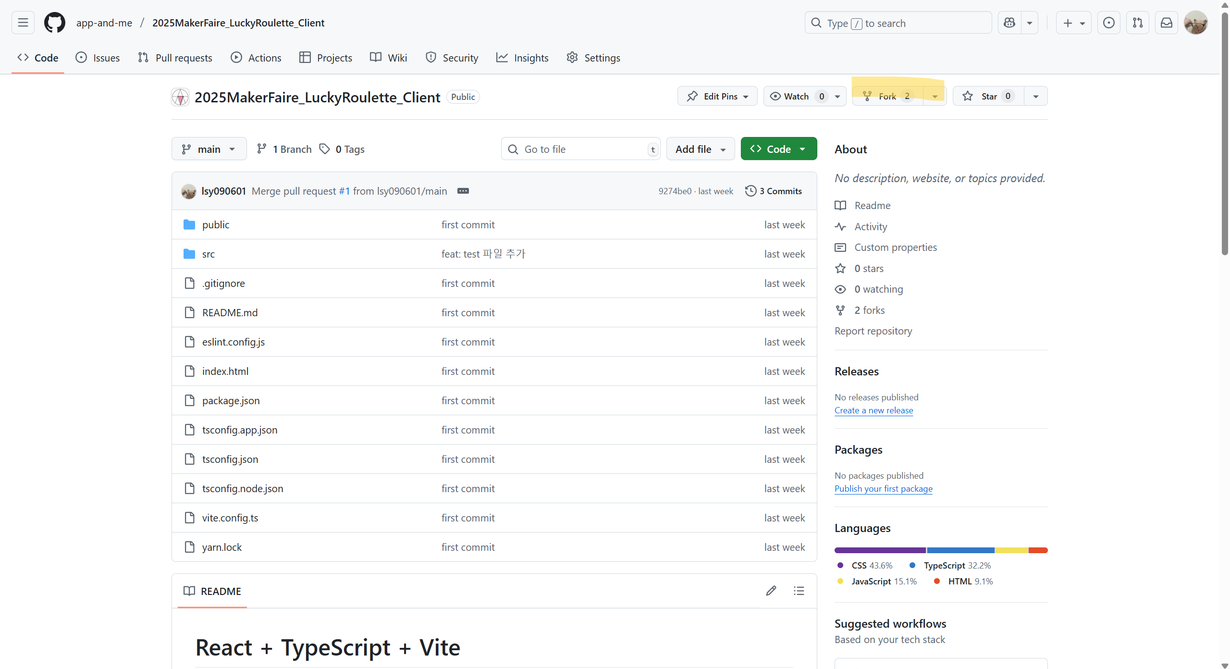Click Create a new release link

[x=873, y=410]
